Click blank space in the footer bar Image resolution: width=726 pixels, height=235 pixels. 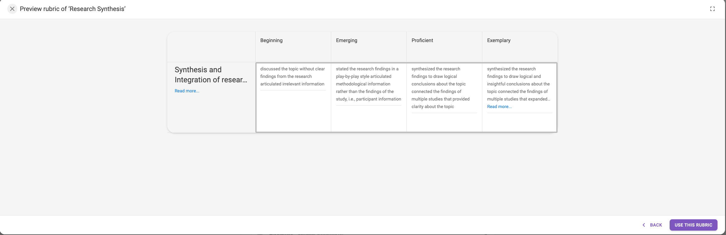point(315,225)
